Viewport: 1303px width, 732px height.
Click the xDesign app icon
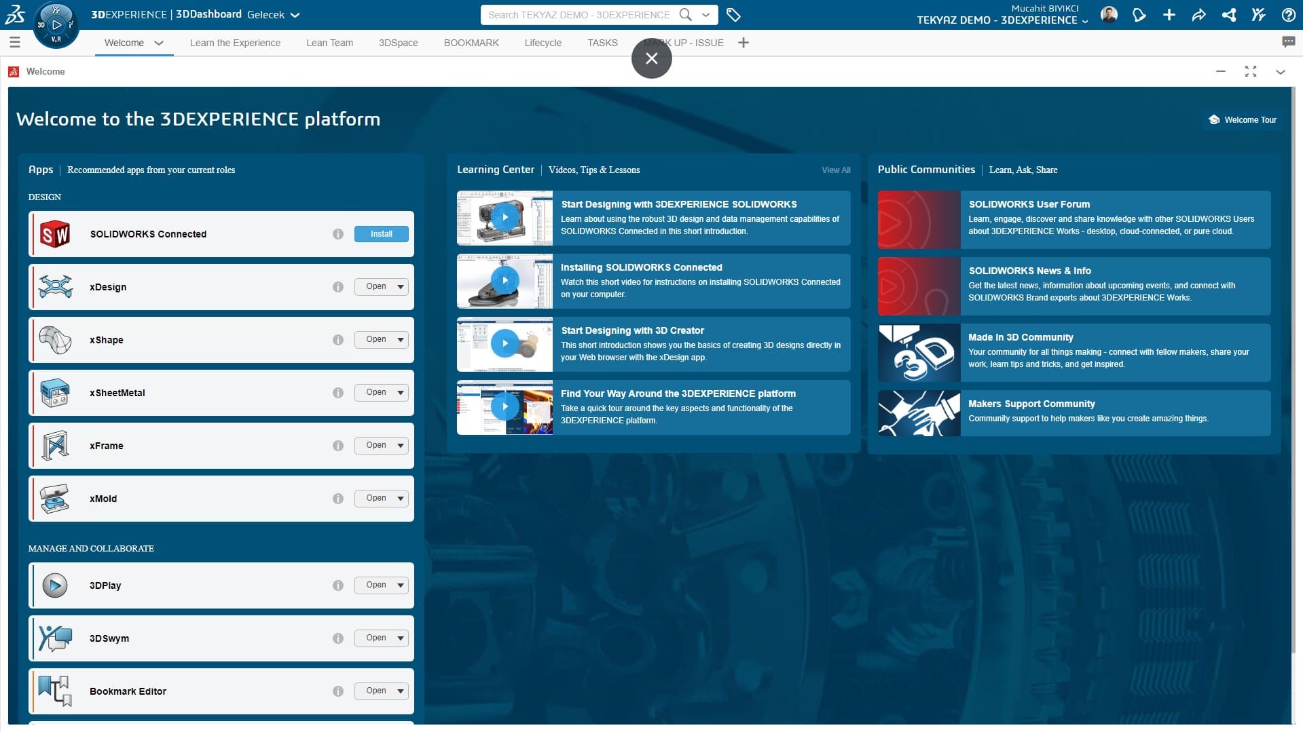click(x=55, y=287)
